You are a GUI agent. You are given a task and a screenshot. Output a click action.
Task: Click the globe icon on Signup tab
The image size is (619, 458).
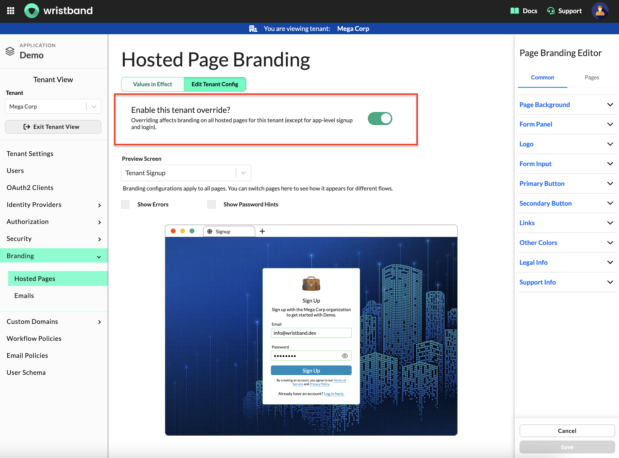point(209,231)
